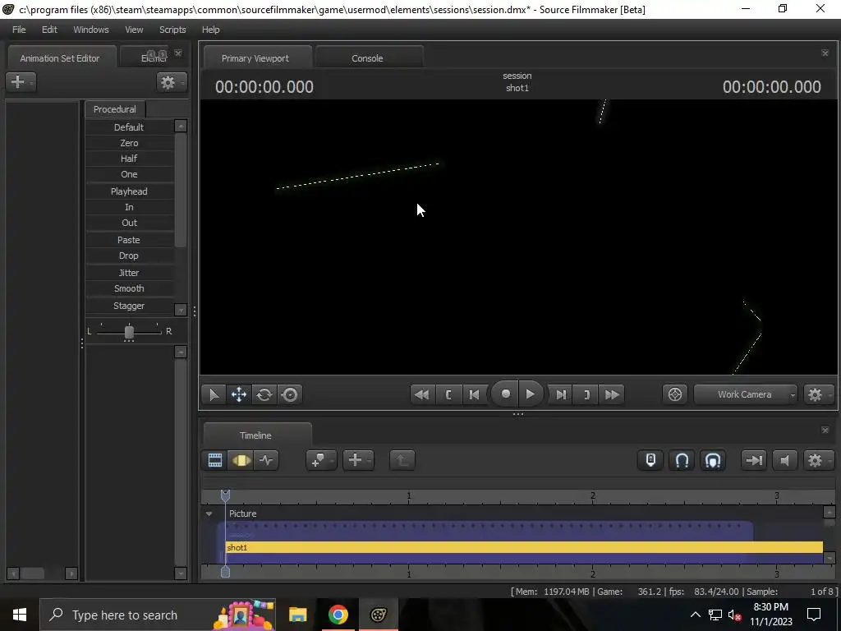Image resolution: width=841 pixels, height=631 pixels.
Task: Open the View menu
Action: (x=134, y=30)
